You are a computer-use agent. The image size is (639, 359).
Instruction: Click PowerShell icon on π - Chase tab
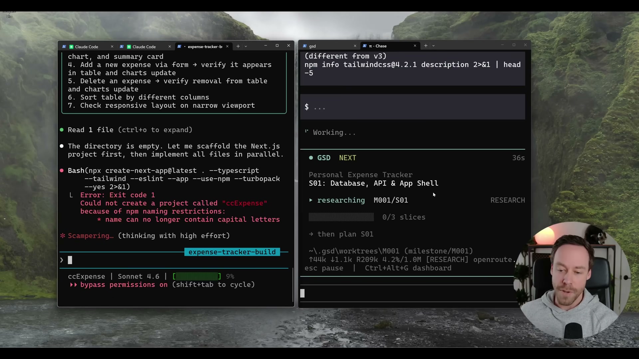(x=364, y=46)
